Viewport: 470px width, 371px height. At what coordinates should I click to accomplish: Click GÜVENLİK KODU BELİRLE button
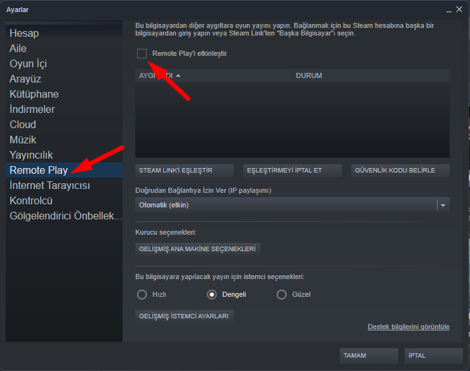pos(400,170)
